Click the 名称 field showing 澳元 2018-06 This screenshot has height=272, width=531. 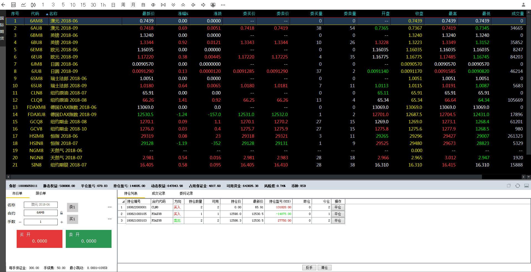tap(41, 205)
